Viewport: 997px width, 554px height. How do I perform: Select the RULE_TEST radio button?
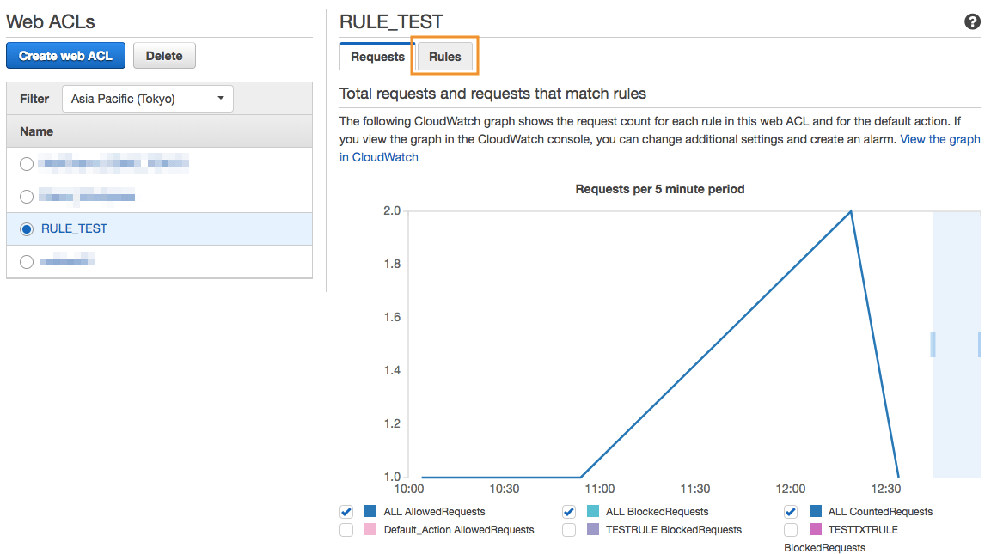tap(27, 229)
